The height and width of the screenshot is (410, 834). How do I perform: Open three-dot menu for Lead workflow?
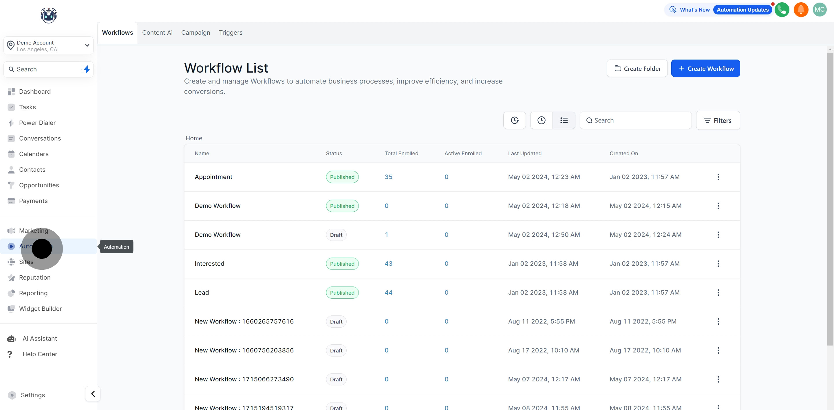pos(718,293)
